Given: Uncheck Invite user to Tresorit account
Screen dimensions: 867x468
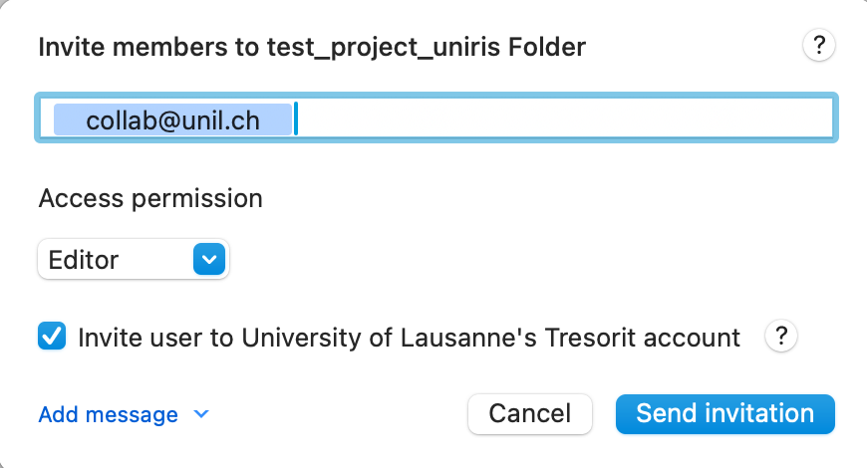Looking at the screenshot, I should 52,338.
